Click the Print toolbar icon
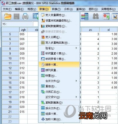 (25, 16)
